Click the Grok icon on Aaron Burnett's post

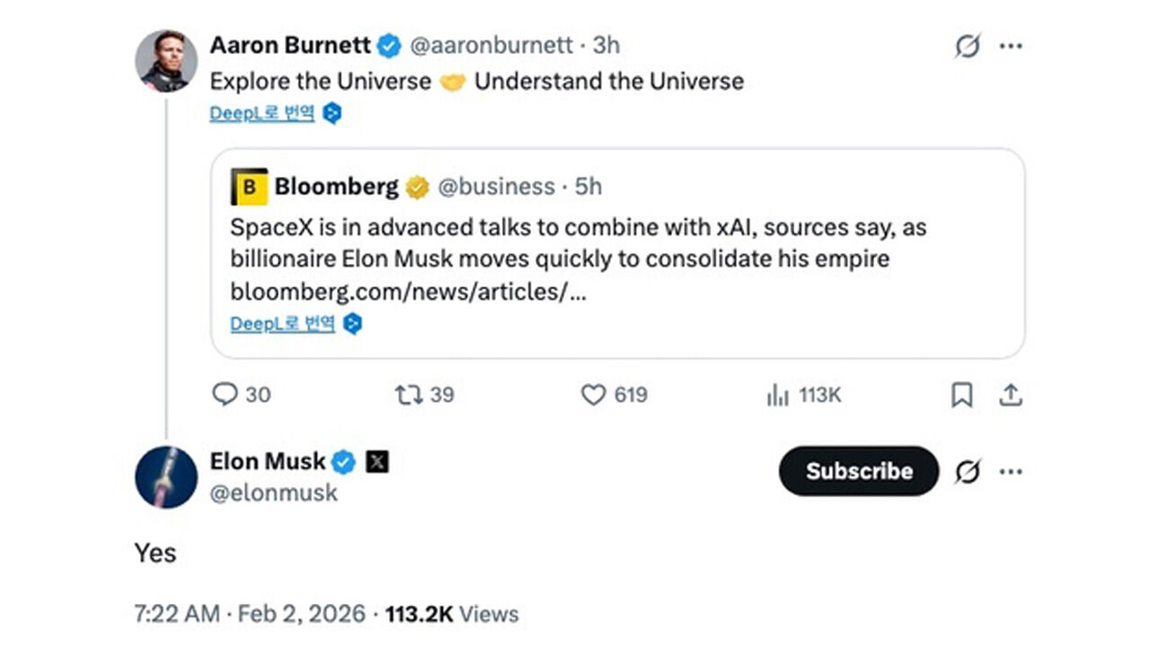[x=967, y=46]
